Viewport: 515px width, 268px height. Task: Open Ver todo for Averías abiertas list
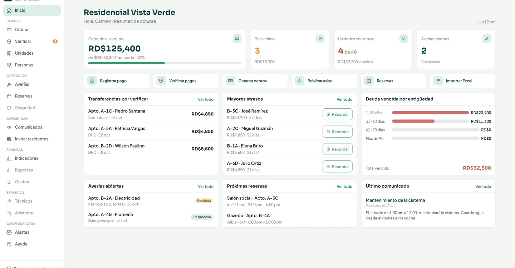[x=206, y=187]
